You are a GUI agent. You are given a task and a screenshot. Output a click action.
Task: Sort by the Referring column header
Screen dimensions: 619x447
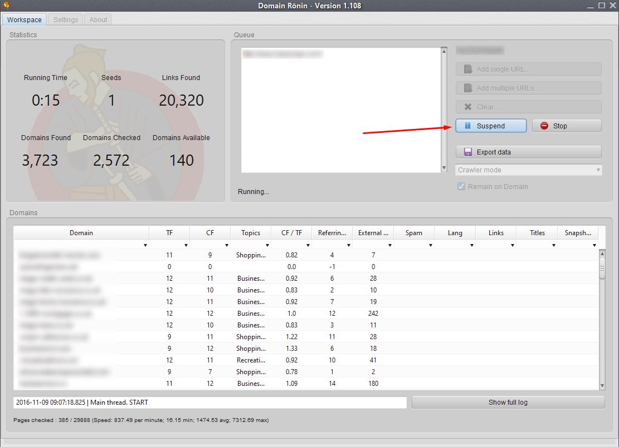click(332, 233)
